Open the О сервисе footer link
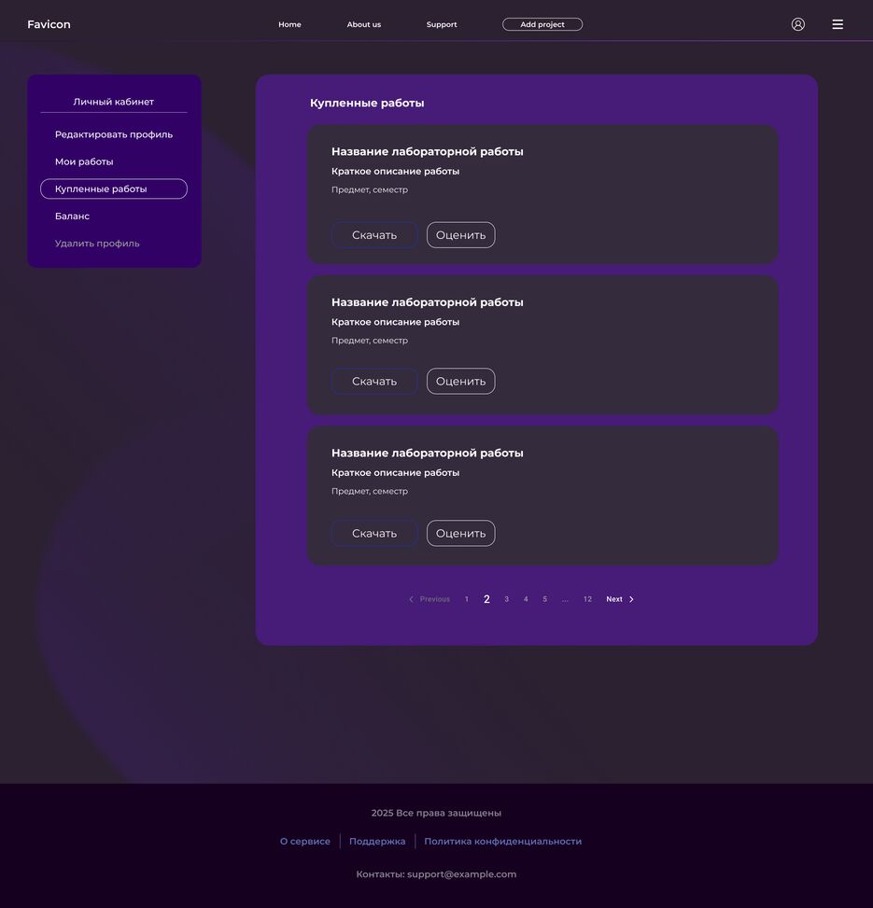 [x=304, y=841]
